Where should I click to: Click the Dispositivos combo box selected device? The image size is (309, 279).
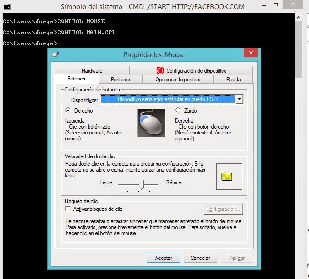pos(168,99)
